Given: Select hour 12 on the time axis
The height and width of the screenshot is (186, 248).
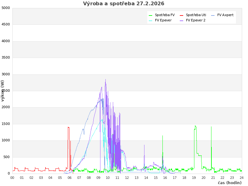Looking at the screenshot, I should click(x=127, y=178).
